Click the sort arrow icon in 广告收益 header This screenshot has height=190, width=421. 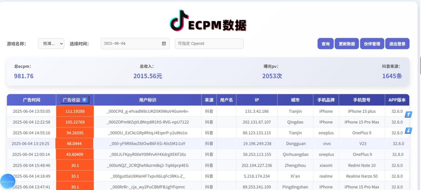85,100
